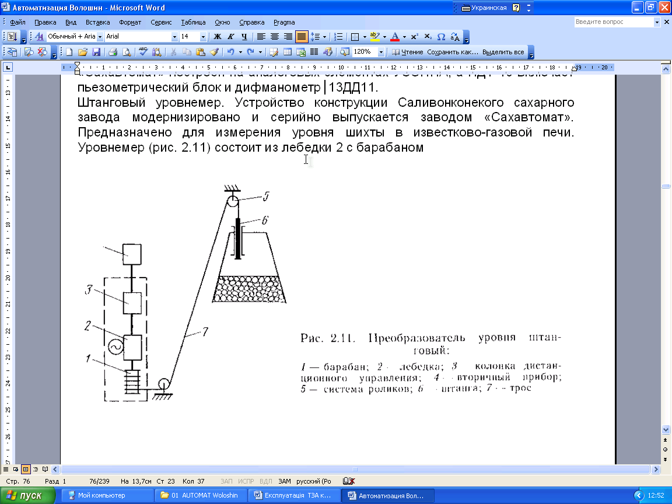
Task: Print the document
Action: click(x=113, y=52)
